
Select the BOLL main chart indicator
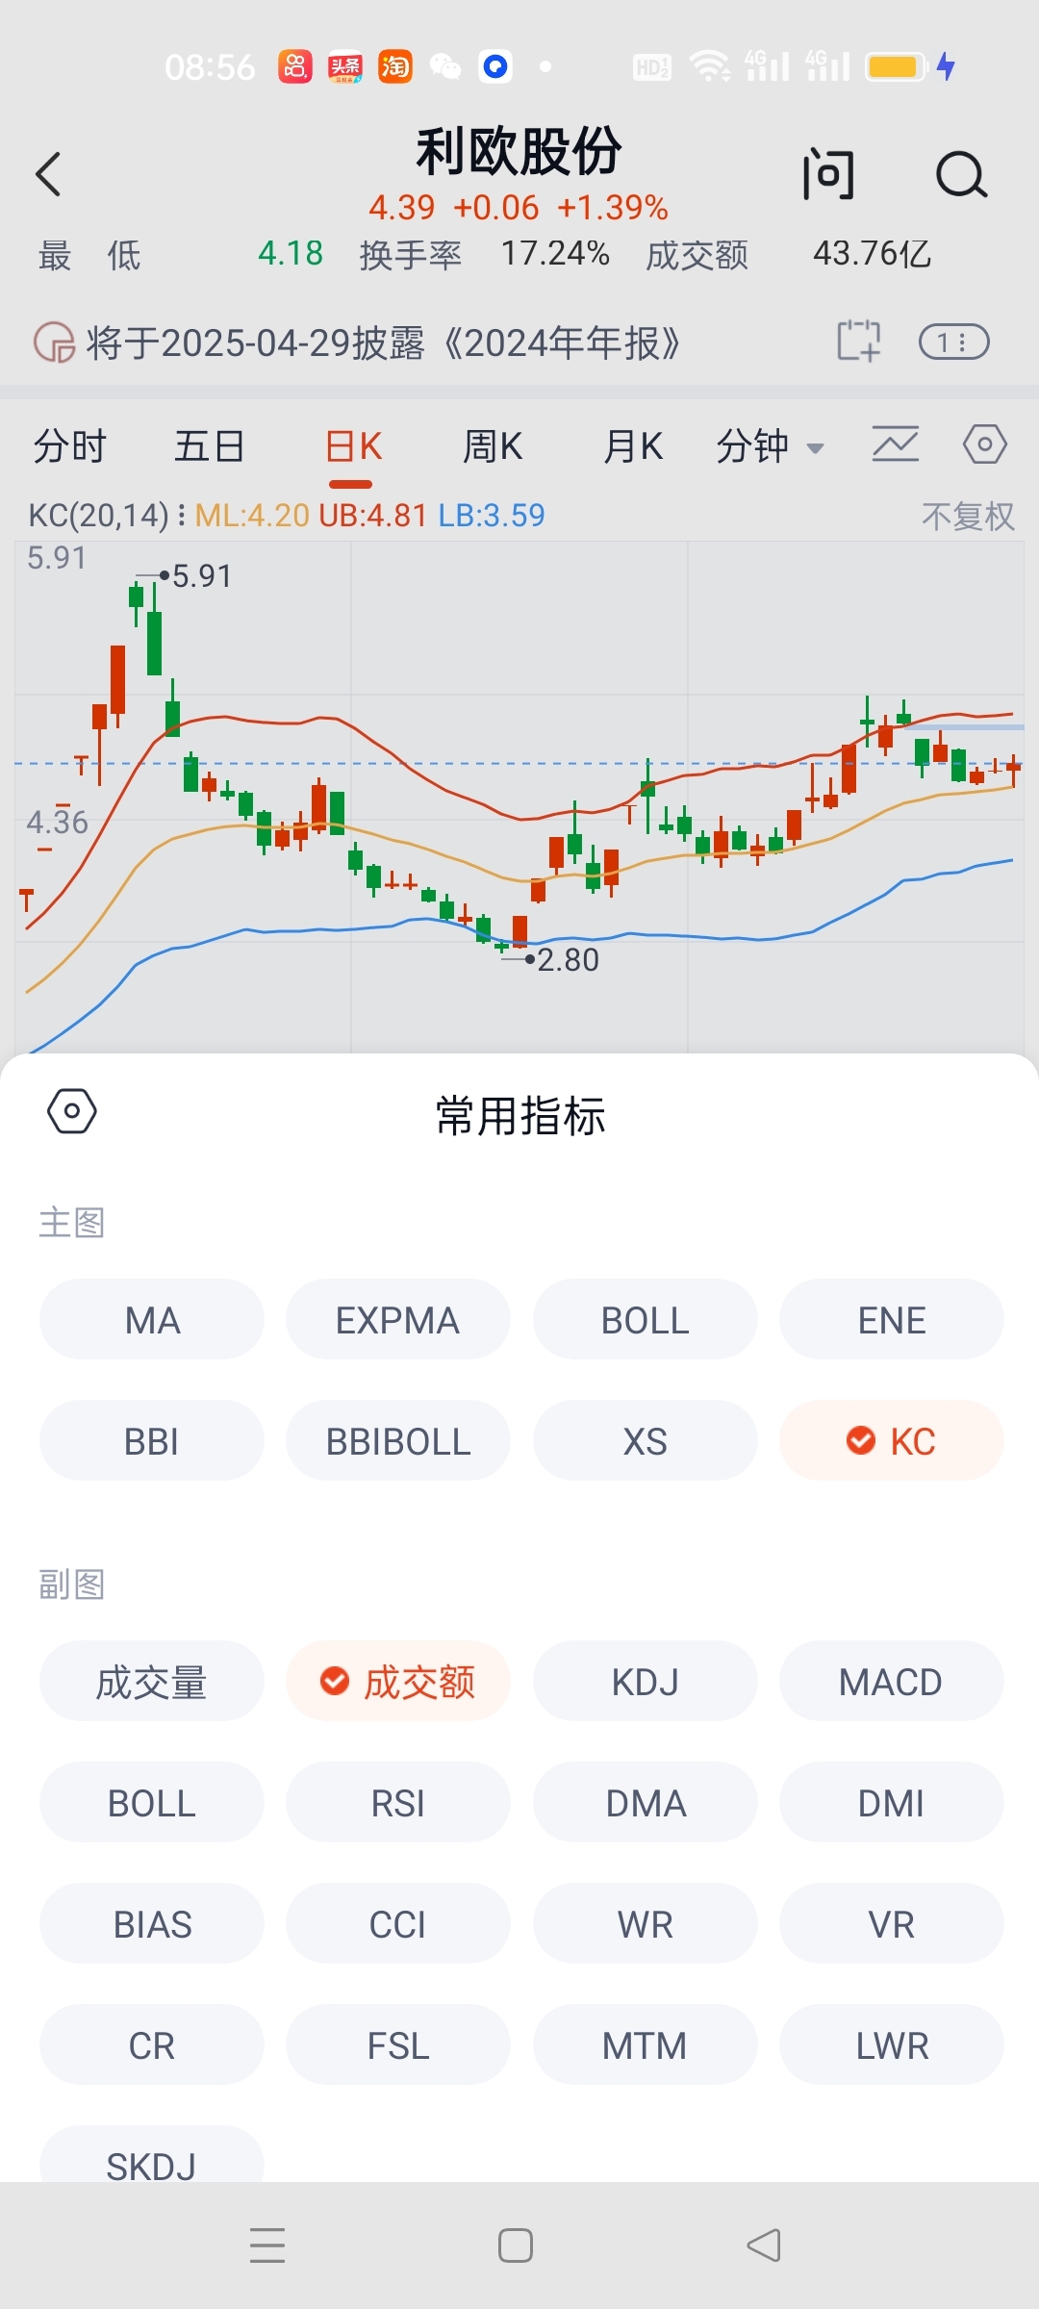click(646, 1319)
